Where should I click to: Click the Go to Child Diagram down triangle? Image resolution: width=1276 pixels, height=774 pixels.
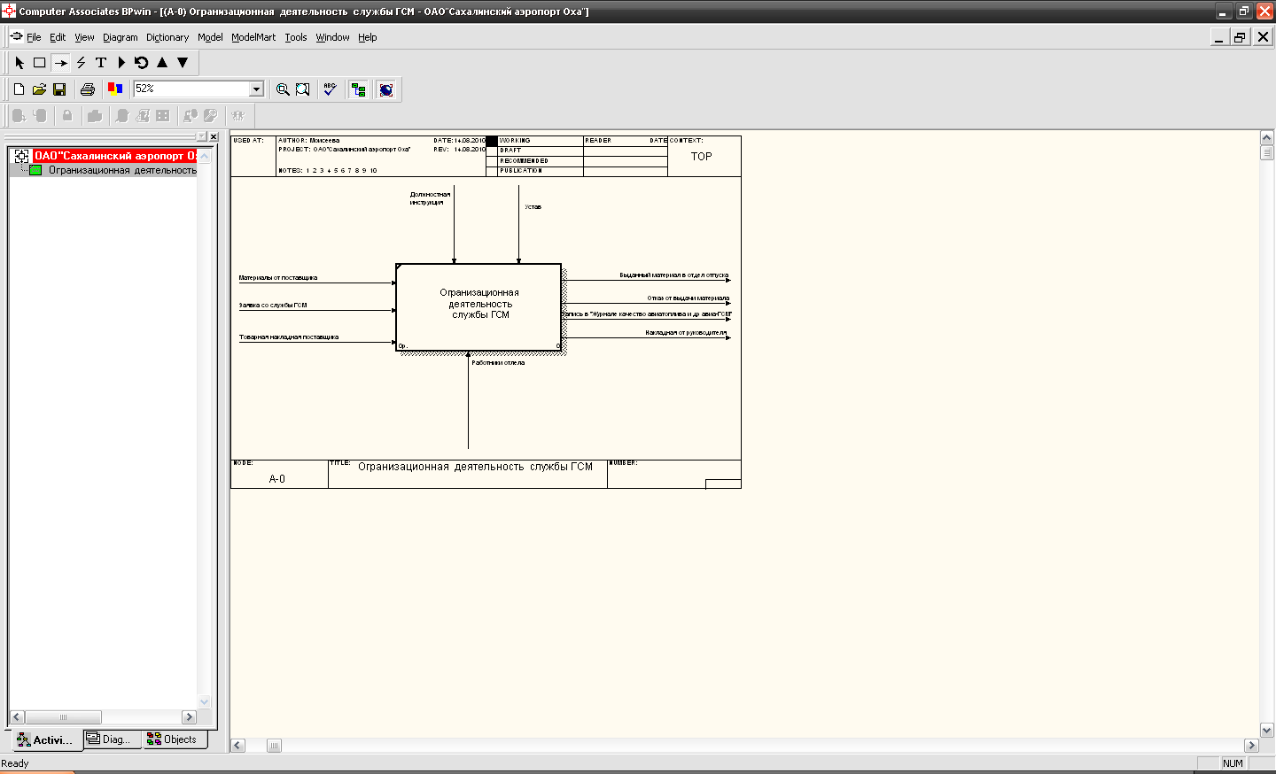point(183,63)
